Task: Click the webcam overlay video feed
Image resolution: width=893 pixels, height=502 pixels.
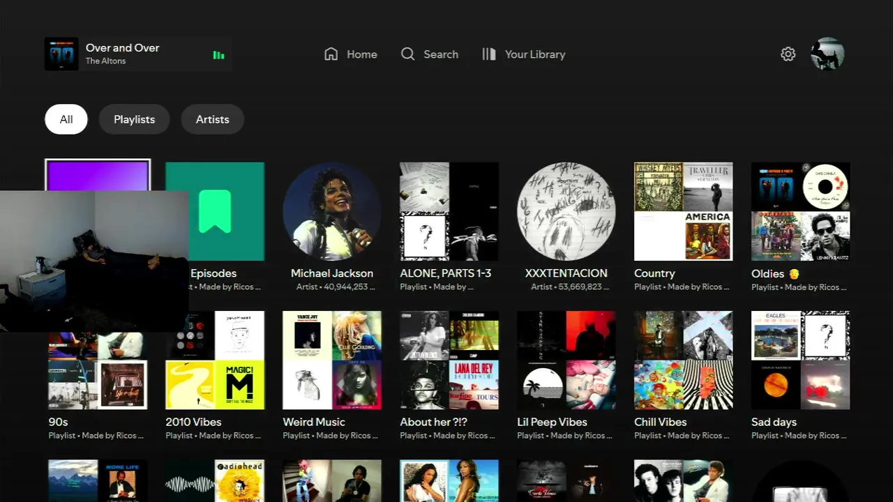Action: (94, 261)
